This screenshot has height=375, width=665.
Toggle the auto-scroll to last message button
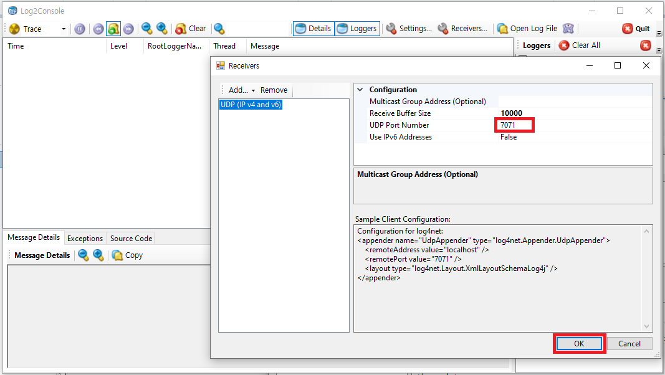[113, 29]
